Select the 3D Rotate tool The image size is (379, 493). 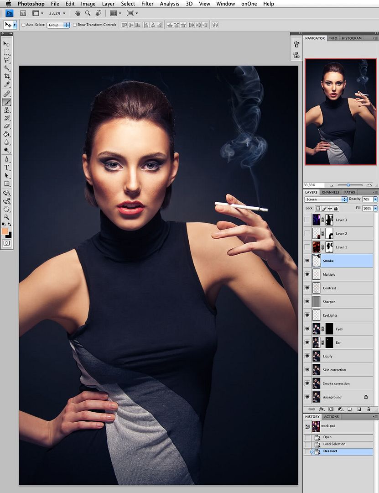(6, 193)
